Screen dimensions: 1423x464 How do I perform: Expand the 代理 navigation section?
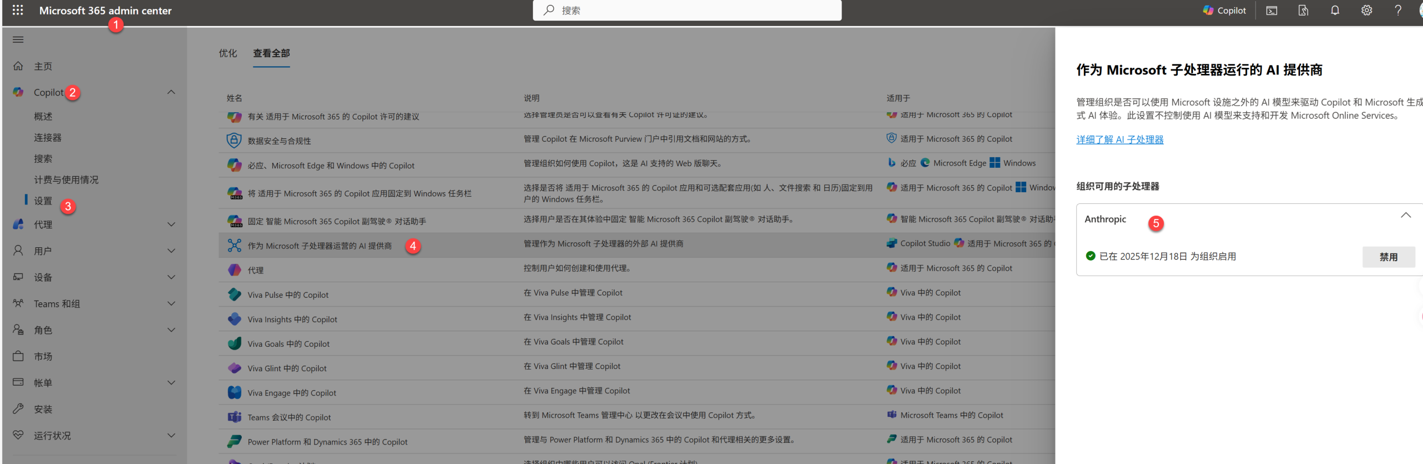171,224
